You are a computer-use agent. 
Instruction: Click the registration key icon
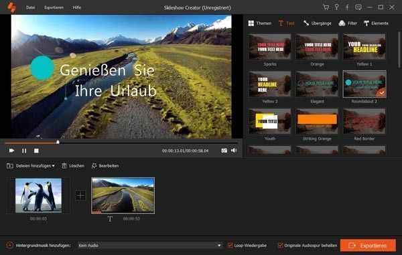pos(336,7)
